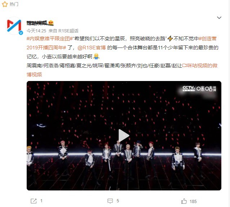Screen dimensions: 230x207
Task: Click the blue verified badge on avatar
Action: coord(21,33)
